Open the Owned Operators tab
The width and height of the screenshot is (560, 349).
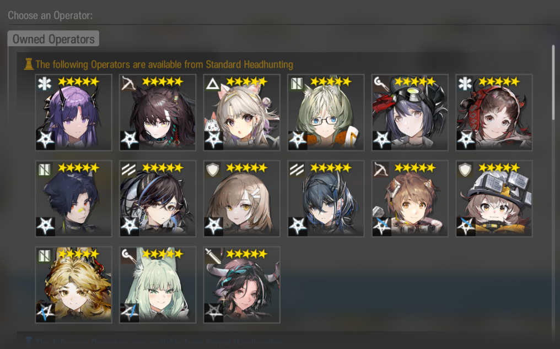coord(53,39)
